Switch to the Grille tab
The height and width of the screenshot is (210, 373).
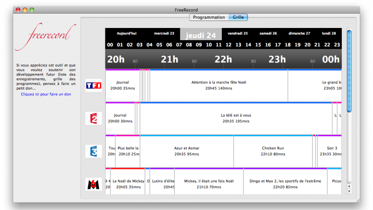pos(238,17)
